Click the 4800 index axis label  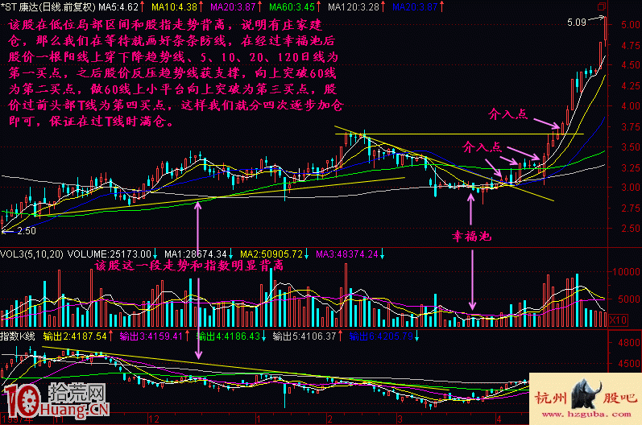(629, 343)
